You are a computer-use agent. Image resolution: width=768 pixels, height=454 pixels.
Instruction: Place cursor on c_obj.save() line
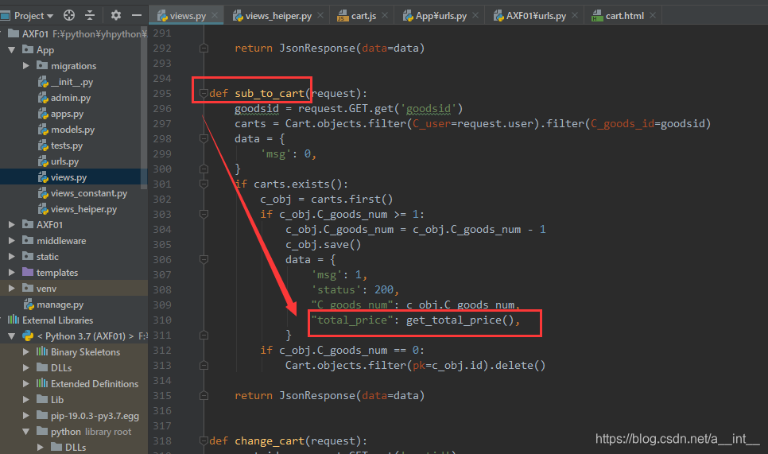324,244
